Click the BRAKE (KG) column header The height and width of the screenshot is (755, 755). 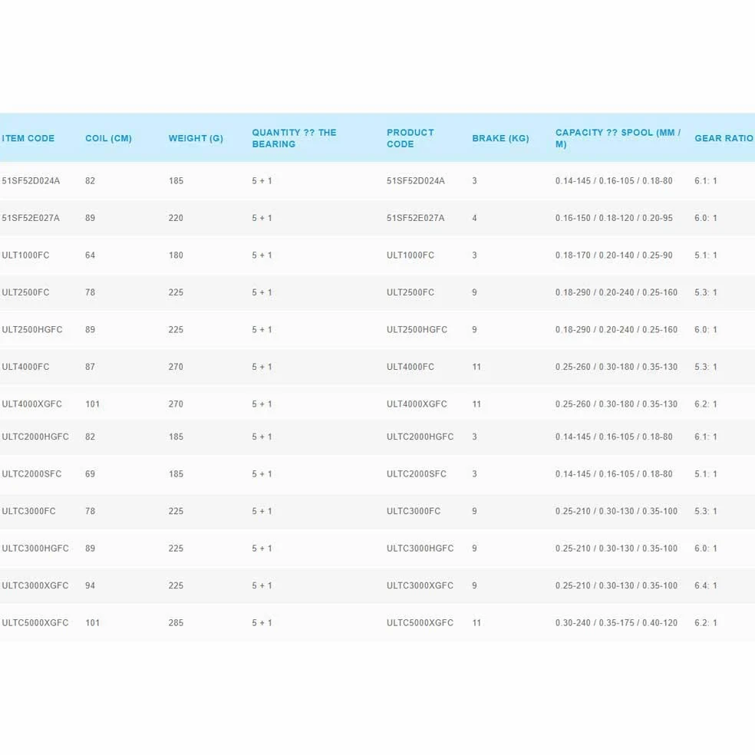coord(500,138)
